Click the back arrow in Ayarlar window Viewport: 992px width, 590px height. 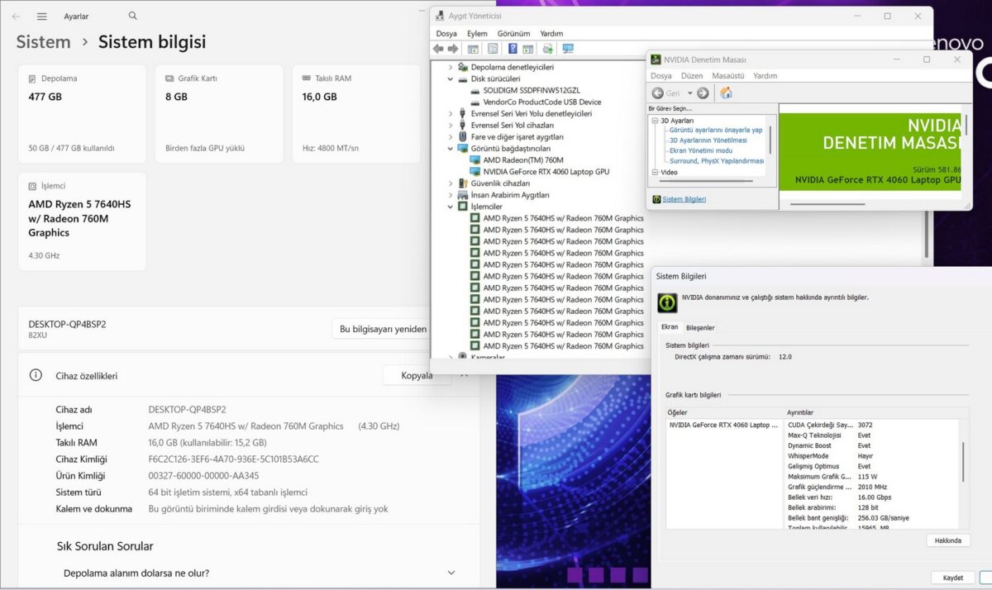tap(16, 17)
